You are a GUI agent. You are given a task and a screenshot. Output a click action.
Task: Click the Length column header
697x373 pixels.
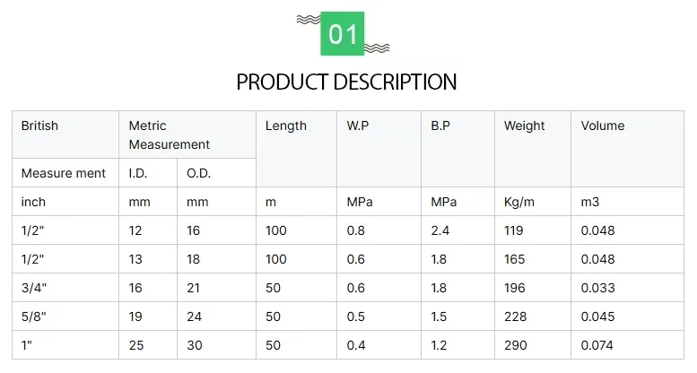285,126
